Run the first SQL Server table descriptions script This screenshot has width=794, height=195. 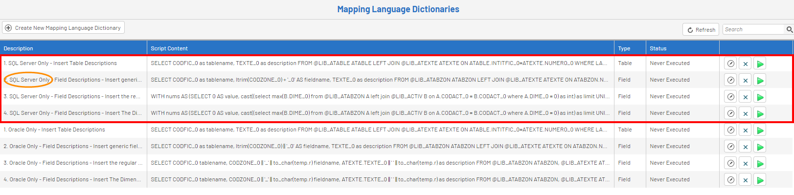coord(760,64)
